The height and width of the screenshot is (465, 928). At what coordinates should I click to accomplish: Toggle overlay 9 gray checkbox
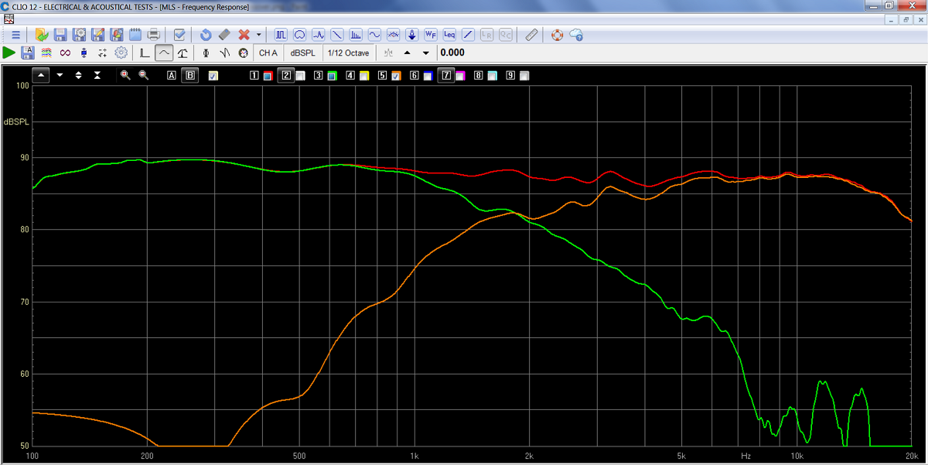(x=524, y=76)
